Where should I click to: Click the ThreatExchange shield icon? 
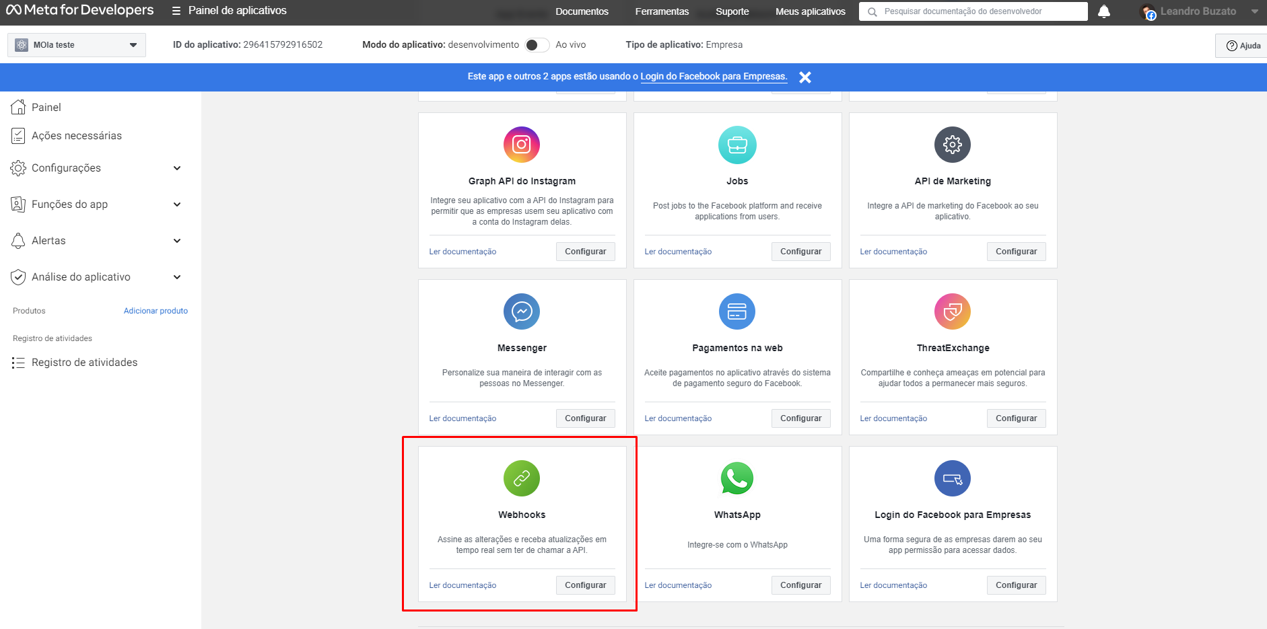tap(953, 311)
